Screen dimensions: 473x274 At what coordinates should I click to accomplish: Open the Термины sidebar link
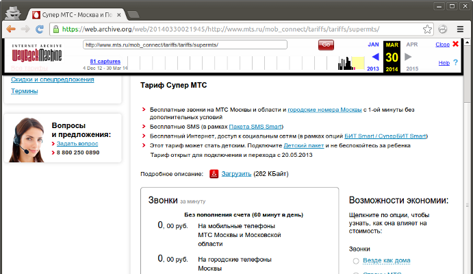coord(25,91)
